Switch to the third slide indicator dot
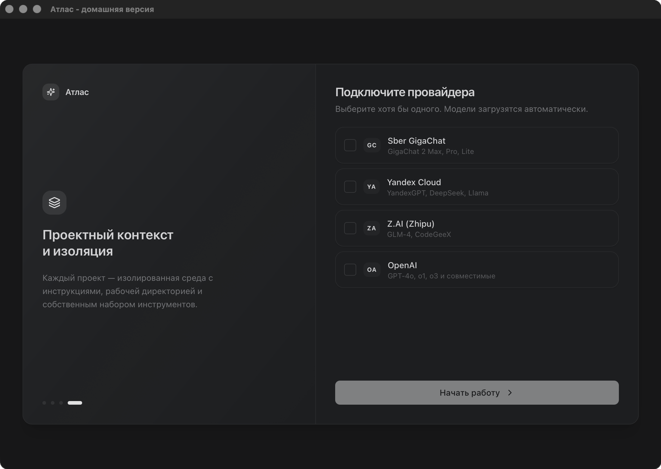The height and width of the screenshot is (469, 661). (x=61, y=403)
